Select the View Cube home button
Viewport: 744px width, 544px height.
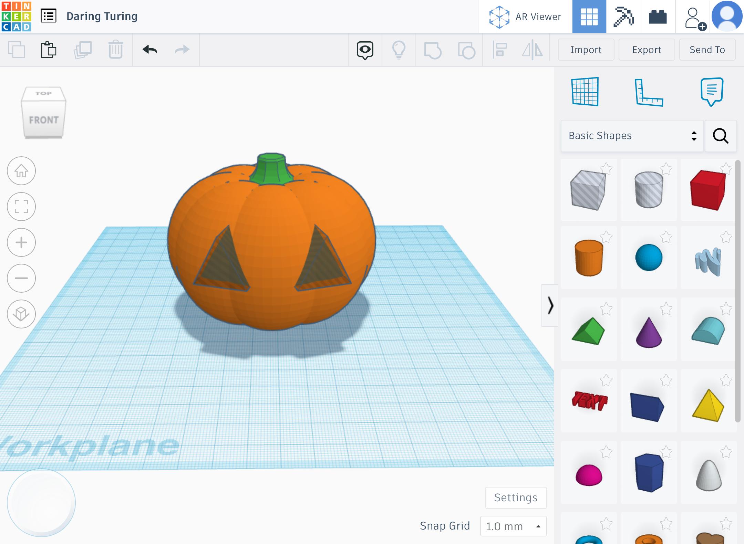21,171
